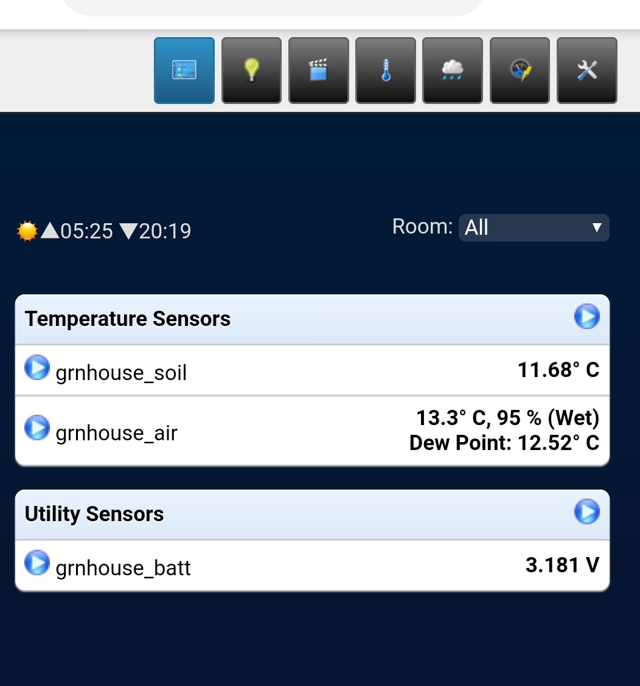The height and width of the screenshot is (686, 640).
Task: Select the grnhouse_batt sensor name
Action: [x=123, y=568]
